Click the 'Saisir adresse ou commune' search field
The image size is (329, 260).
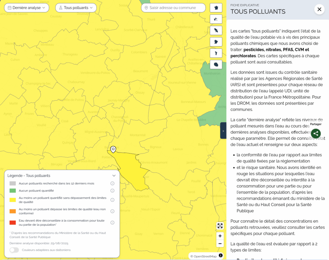[173, 7]
